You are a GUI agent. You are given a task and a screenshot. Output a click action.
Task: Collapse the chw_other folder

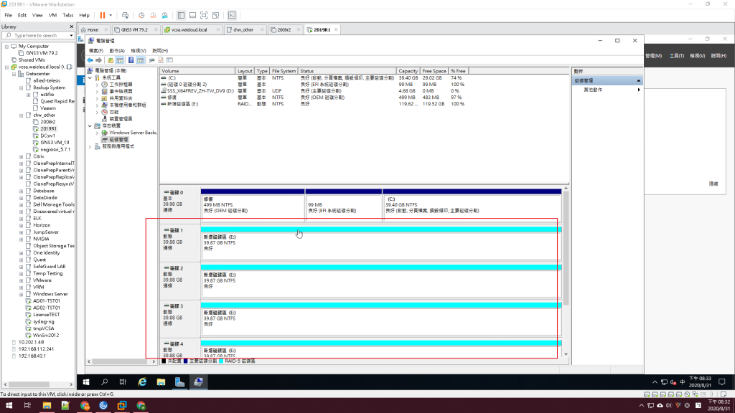click(x=21, y=115)
